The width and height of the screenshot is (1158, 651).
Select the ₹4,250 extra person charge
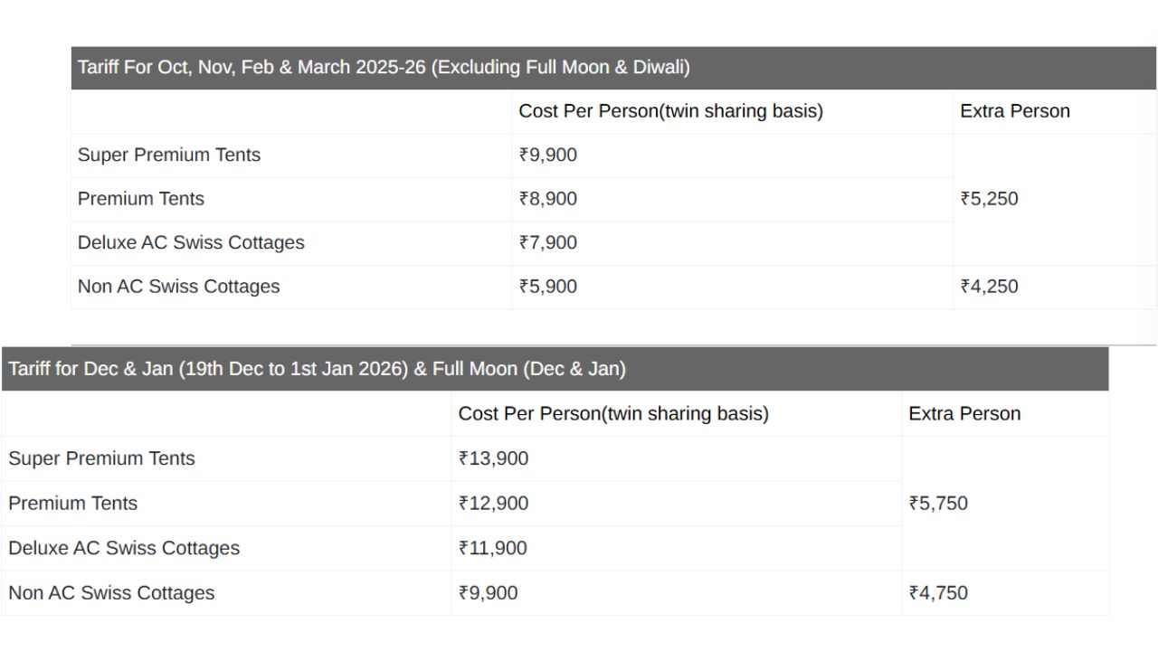(x=989, y=287)
